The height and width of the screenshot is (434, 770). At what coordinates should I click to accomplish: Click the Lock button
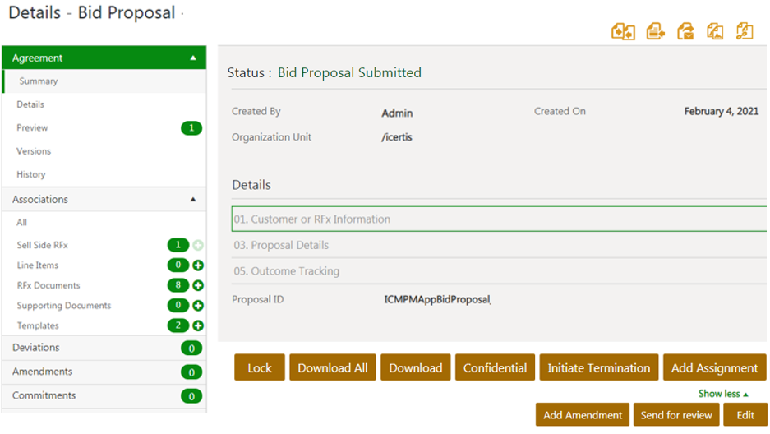click(259, 367)
